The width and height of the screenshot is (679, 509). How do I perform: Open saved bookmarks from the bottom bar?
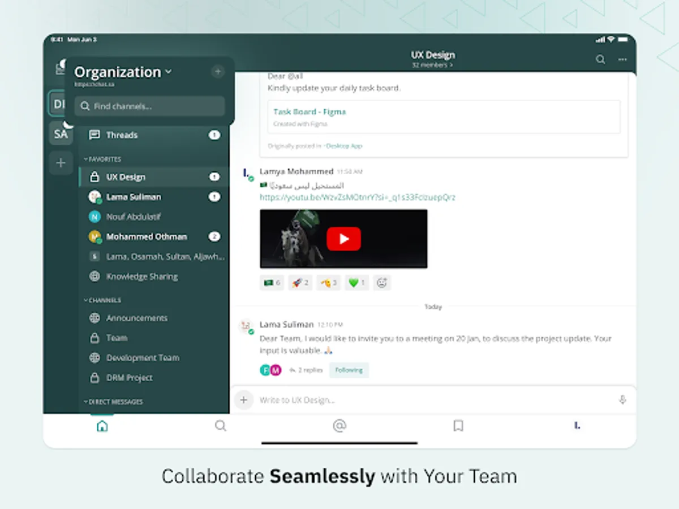(458, 426)
